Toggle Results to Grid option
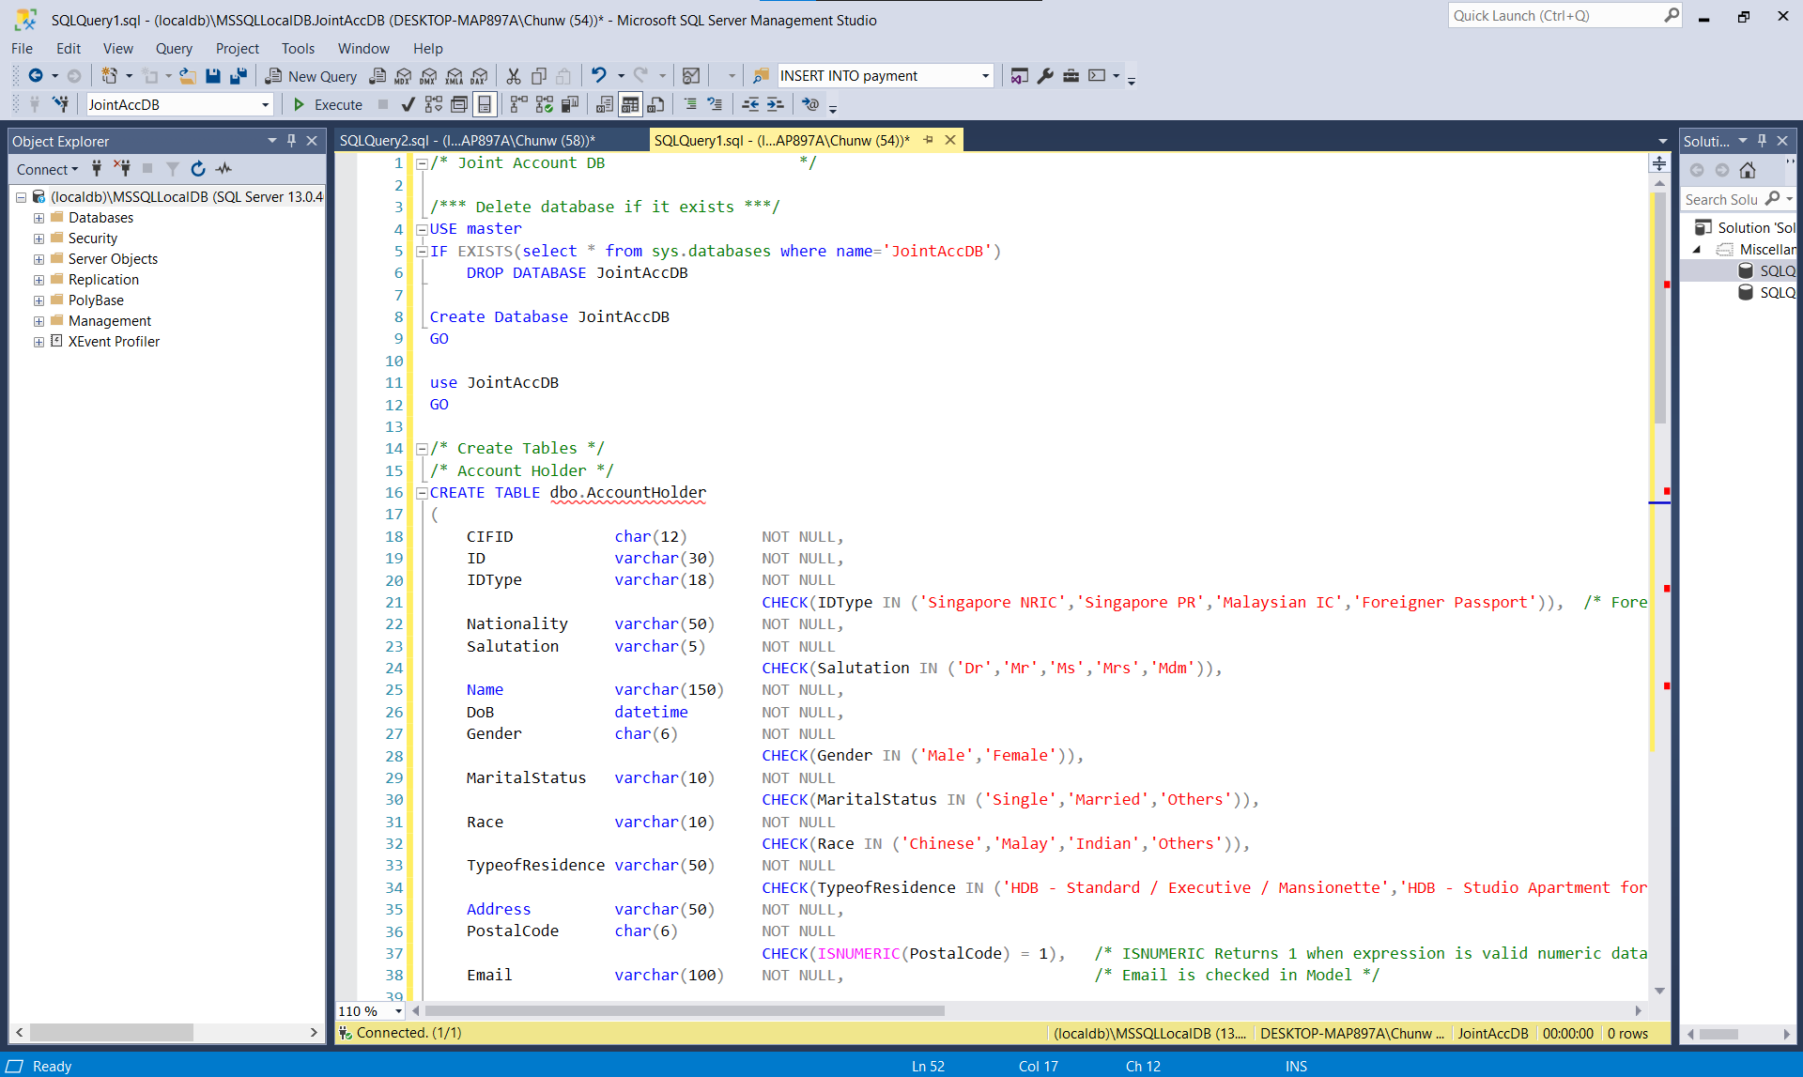The height and width of the screenshot is (1077, 1803). point(630,104)
